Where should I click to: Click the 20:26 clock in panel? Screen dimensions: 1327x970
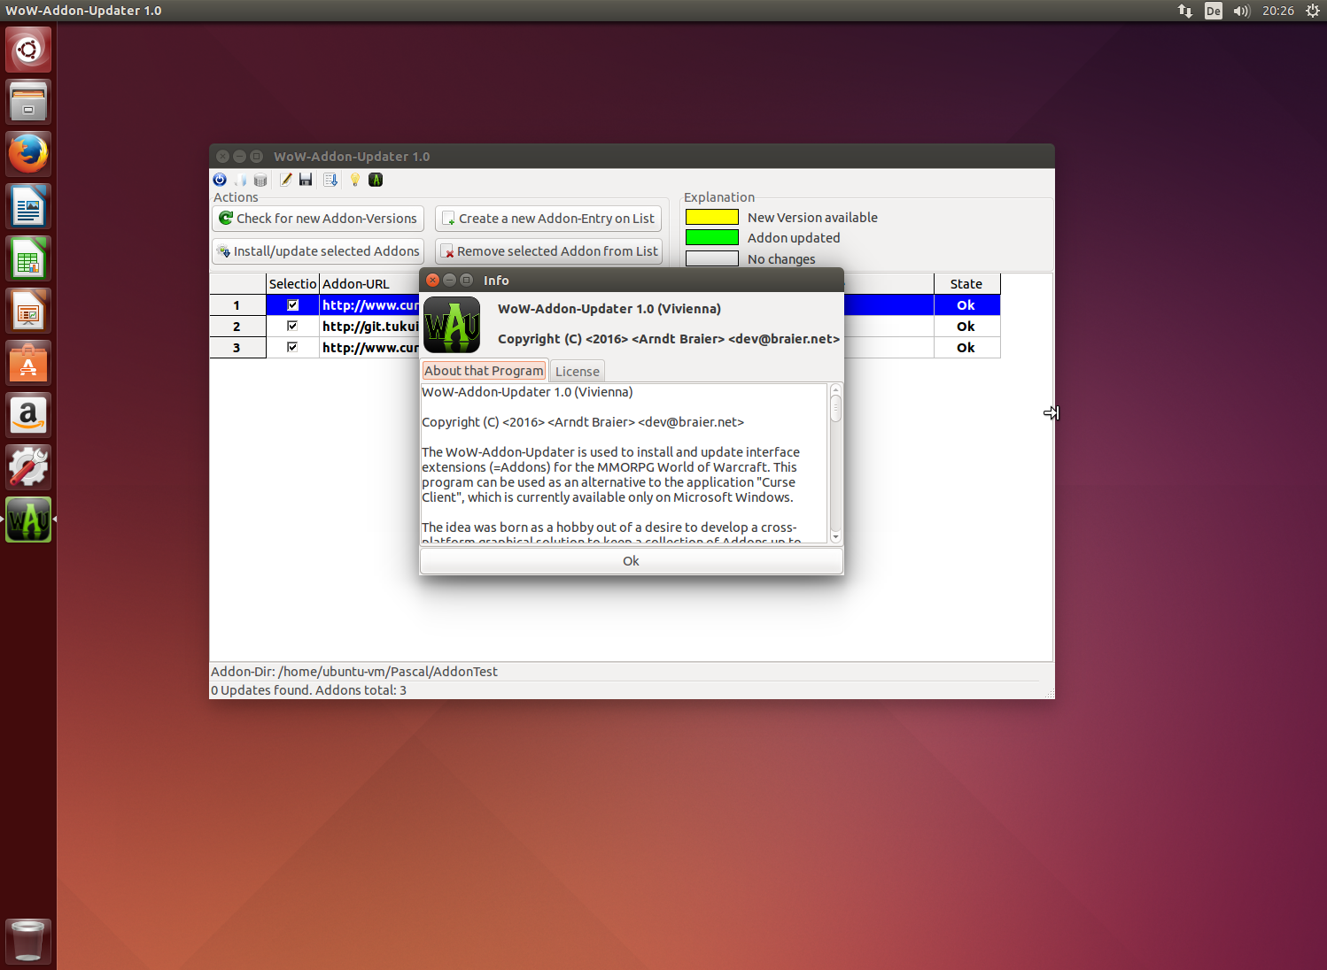pos(1278,11)
